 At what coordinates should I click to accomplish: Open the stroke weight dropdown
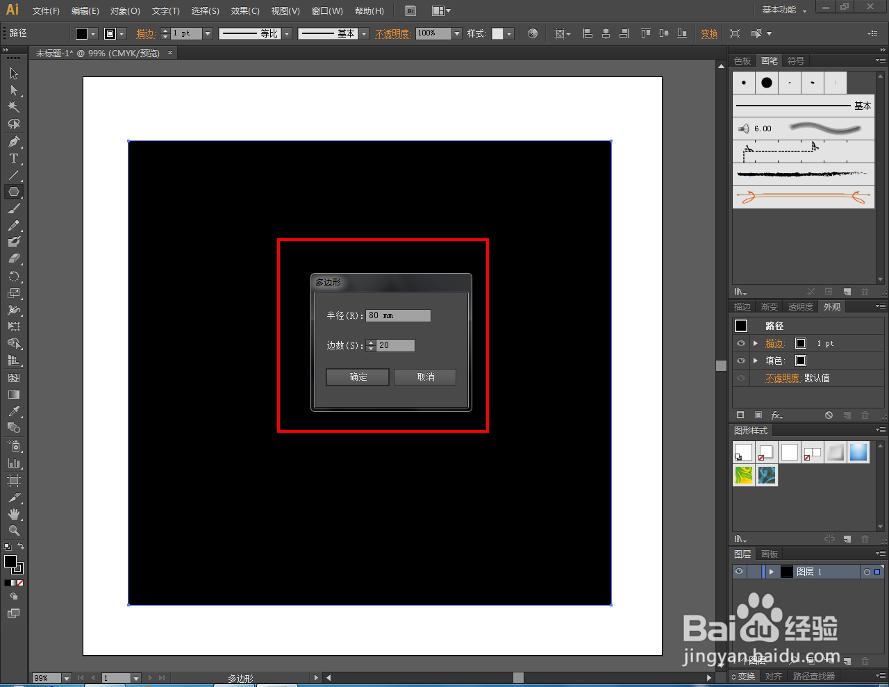coord(208,33)
